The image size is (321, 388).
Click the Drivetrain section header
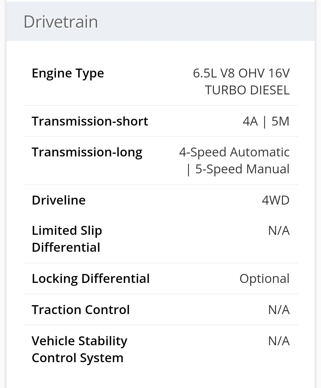point(61,22)
